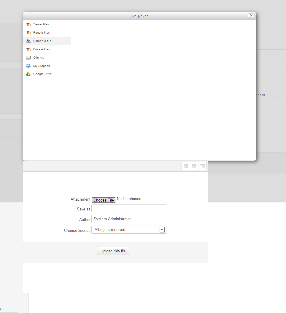Open Private files repository

click(47, 49)
